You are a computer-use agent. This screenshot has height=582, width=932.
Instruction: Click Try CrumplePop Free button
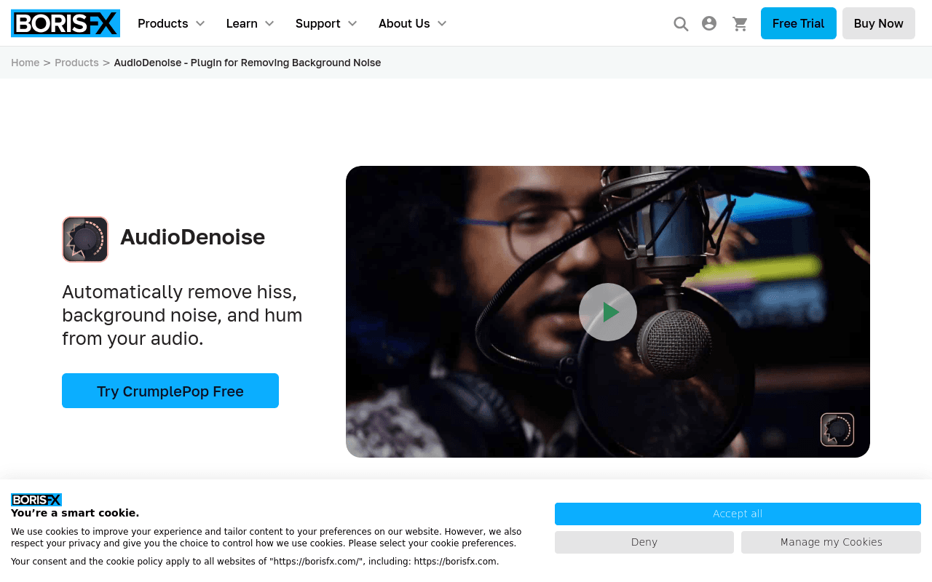[x=170, y=391]
